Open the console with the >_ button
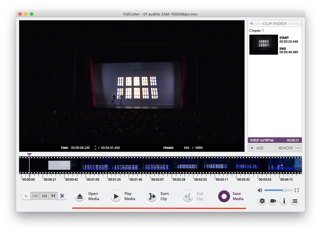This screenshot has height=233, width=321. point(26,196)
